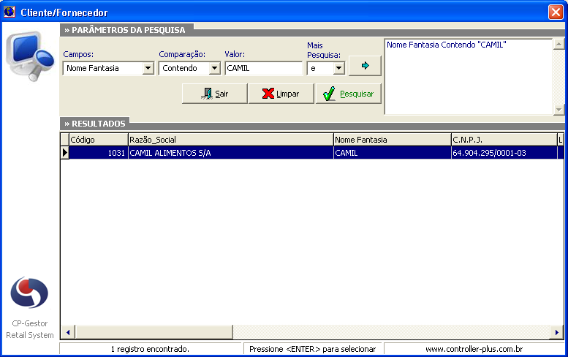Click the results scroll right arrow
The image size is (568, 357).
pyautogui.click(x=557, y=332)
